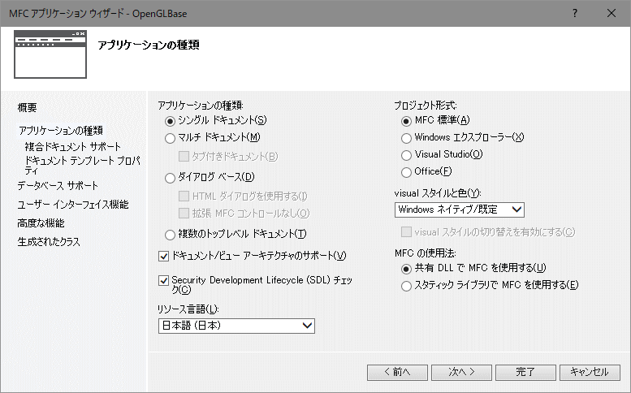The height and width of the screenshot is (393, 631).
Task: Open データベース サポート page
Action: pyautogui.click(x=58, y=186)
